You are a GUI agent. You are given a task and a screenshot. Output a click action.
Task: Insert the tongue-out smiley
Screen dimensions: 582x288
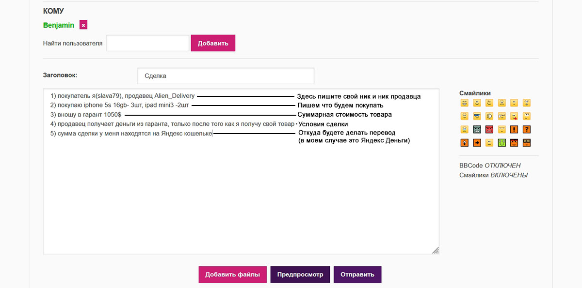point(515,116)
